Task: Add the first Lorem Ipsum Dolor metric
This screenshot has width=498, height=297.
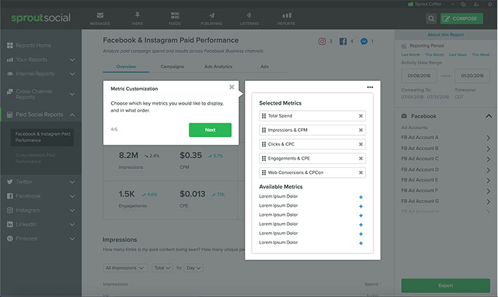Action: point(361,197)
